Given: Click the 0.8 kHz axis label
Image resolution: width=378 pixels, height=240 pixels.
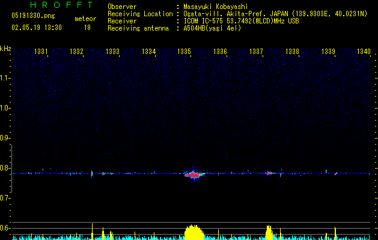Looking at the screenshot, I should 5,168.
